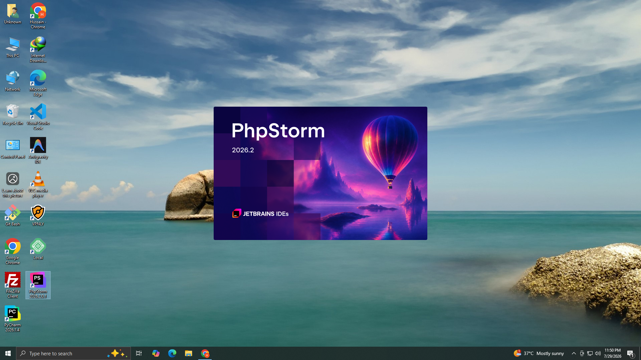Open Task View from the taskbar
Screen dimensions: 641x360
(139, 353)
